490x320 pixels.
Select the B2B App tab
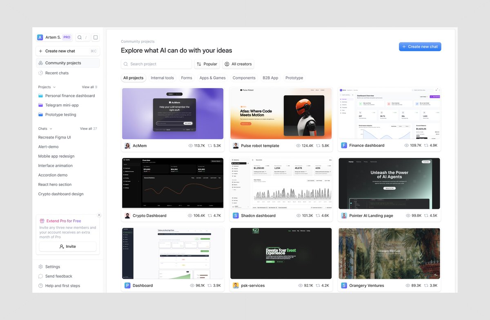(x=270, y=78)
